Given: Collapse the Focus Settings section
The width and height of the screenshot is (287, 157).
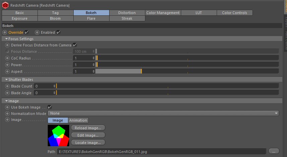Looking at the screenshot, I should (7, 39).
